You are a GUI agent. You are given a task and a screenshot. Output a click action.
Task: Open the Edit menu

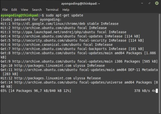click(14, 10)
